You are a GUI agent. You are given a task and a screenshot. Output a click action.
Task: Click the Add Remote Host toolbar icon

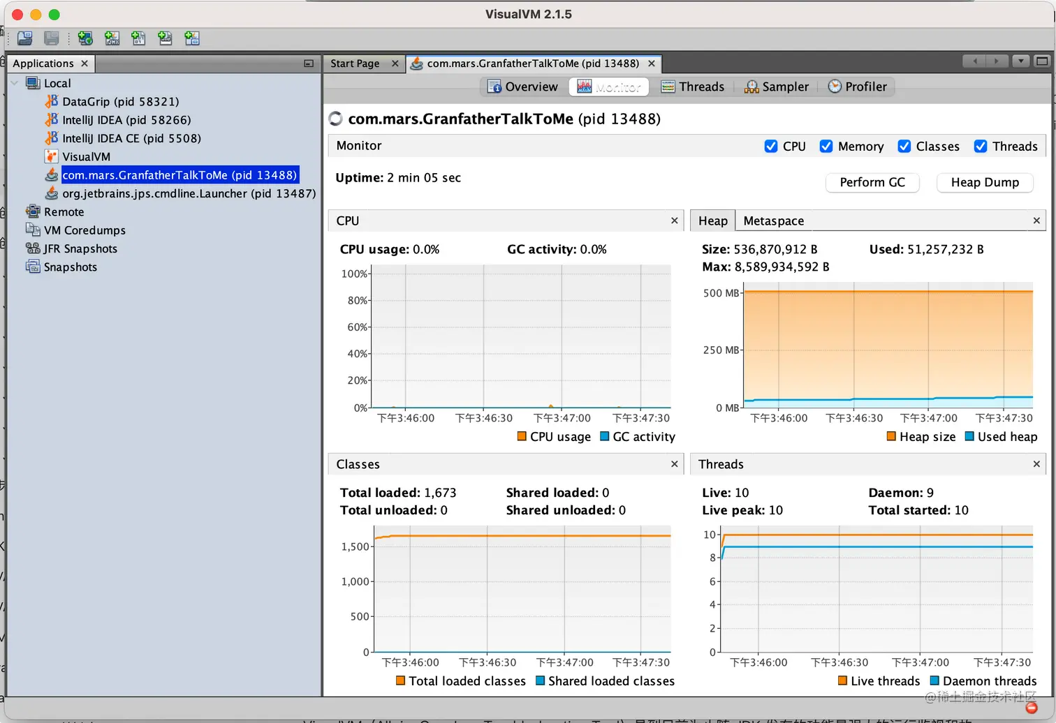click(85, 38)
